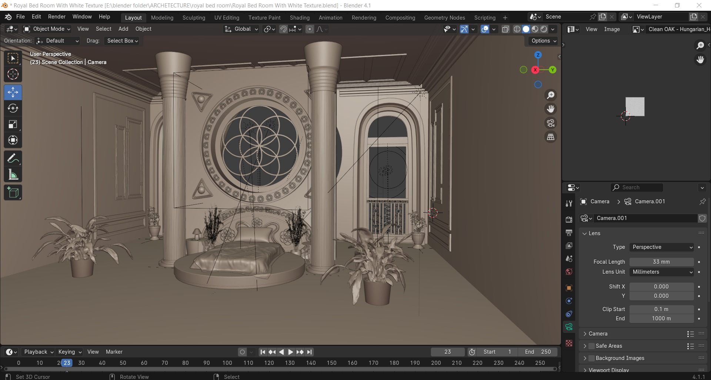This screenshot has height=380, width=711.
Task: Click the current frame 23 field
Action: tap(448, 352)
